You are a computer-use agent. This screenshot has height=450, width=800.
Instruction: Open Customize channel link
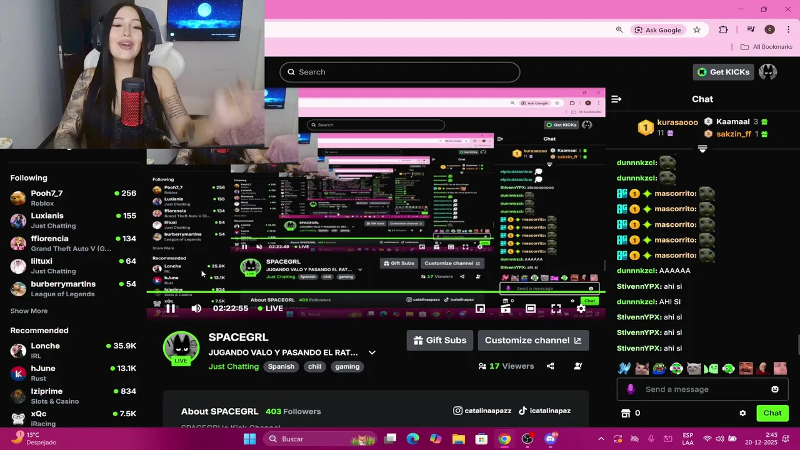point(533,341)
